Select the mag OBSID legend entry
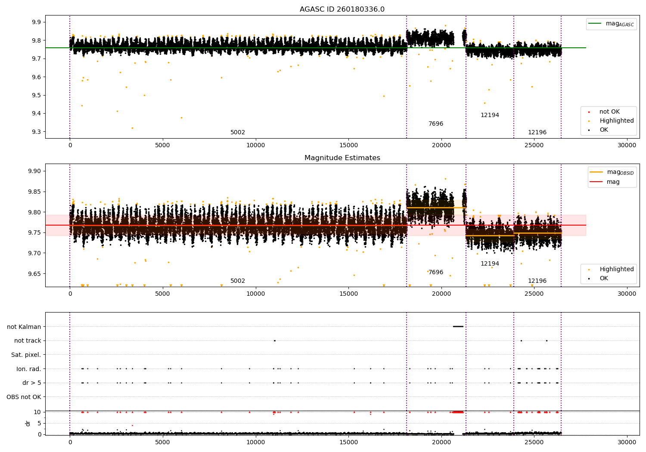 click(x=612, y=172)
